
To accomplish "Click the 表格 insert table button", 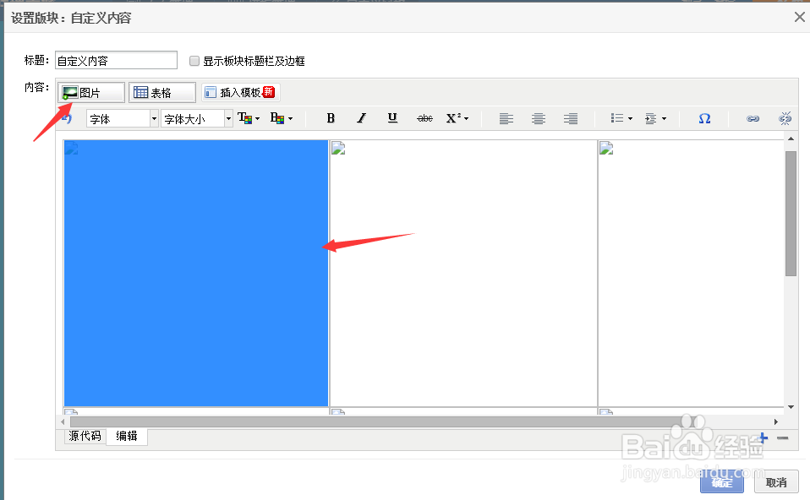I will click(x=162, y=93).
